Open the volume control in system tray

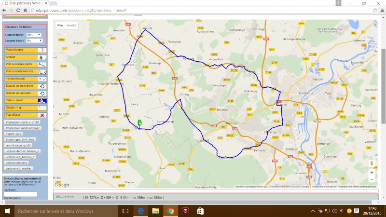(x=334, y=211)
